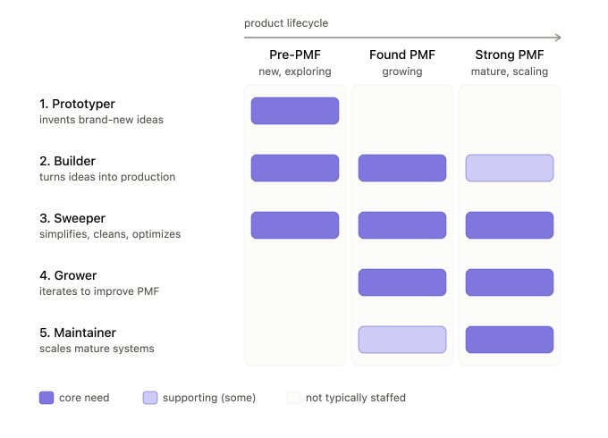
Task: Click the supporting (some) legend swatch
Action: click(150, 398)
